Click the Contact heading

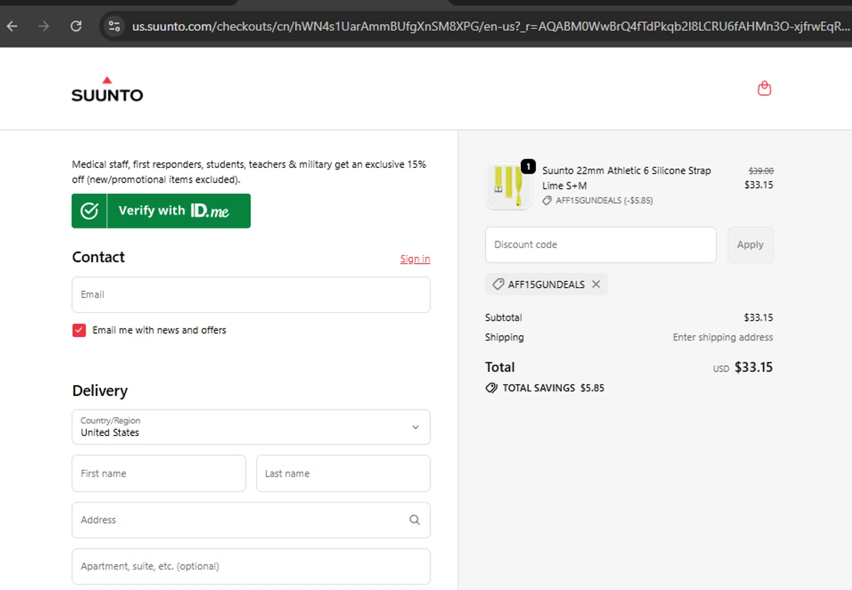pos(98,257)
